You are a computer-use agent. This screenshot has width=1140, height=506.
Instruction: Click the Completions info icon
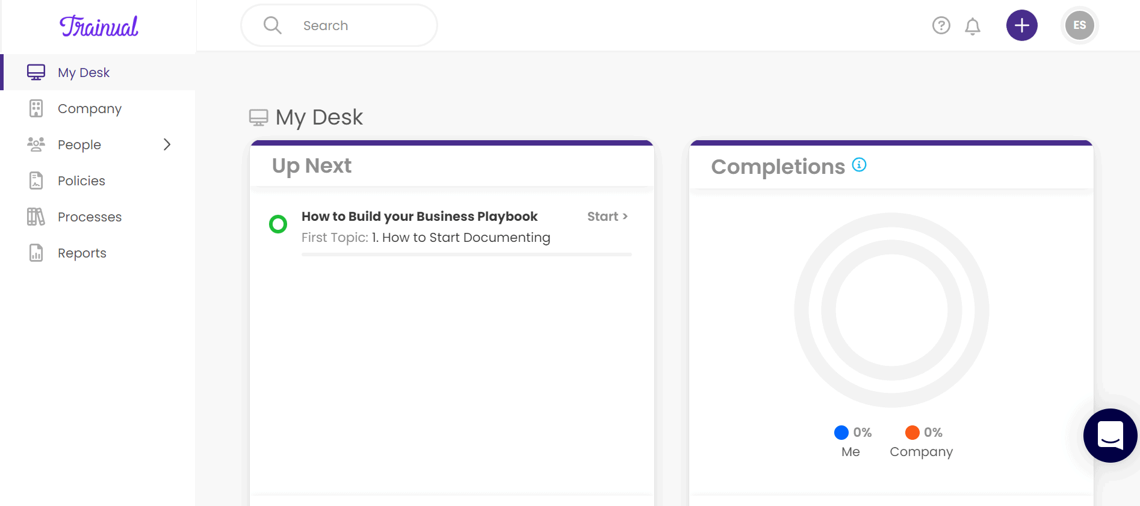[860, 165]
